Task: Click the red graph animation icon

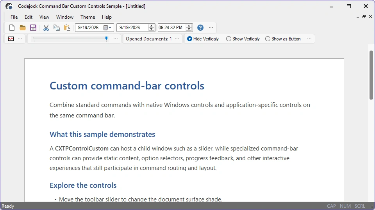Action: coord(11,39)
